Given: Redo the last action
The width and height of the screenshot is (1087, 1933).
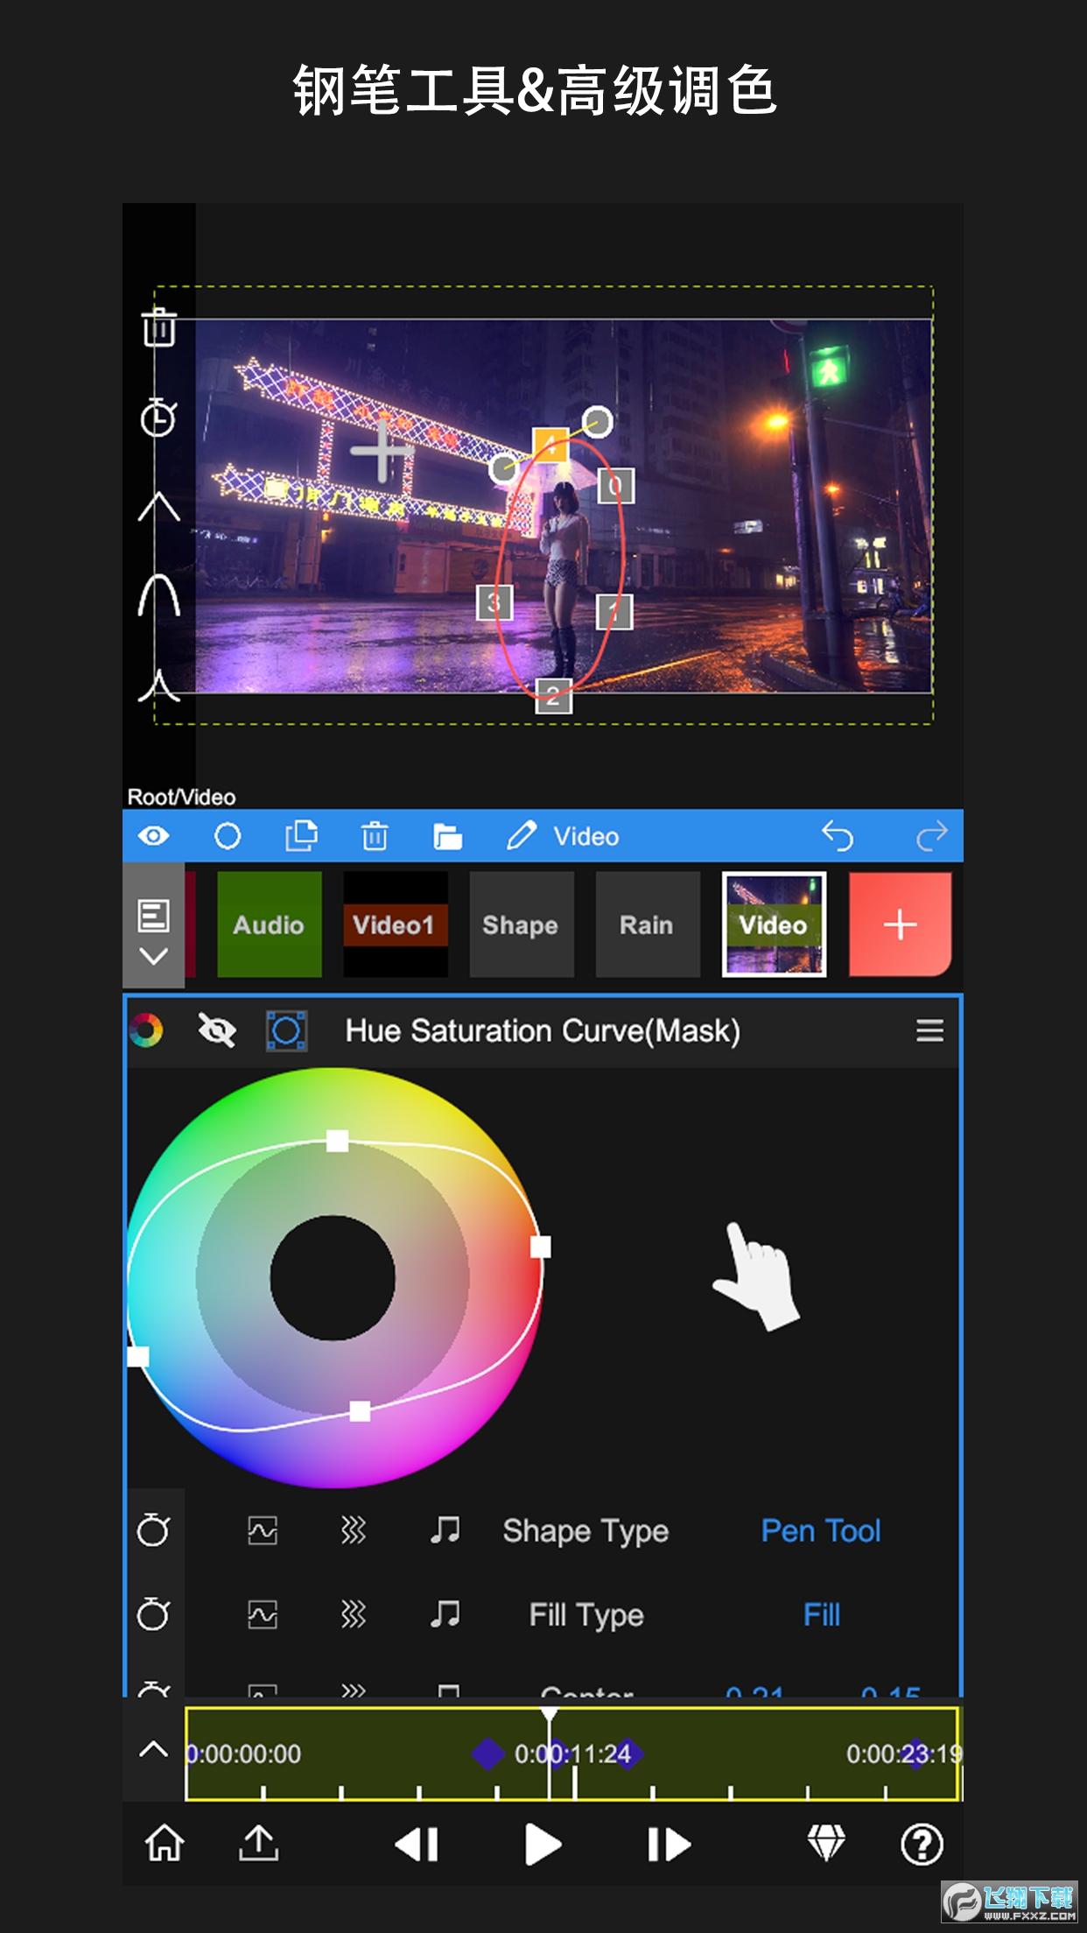Looking at the screenshot, I should tap(931, 836).
